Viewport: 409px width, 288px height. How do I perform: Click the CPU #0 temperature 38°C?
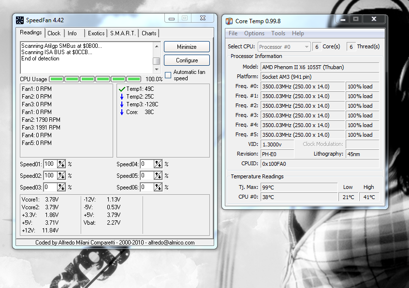pyautogui.click(x=299, y=197)
